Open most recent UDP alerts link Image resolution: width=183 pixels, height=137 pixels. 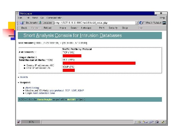coord(74,91)
